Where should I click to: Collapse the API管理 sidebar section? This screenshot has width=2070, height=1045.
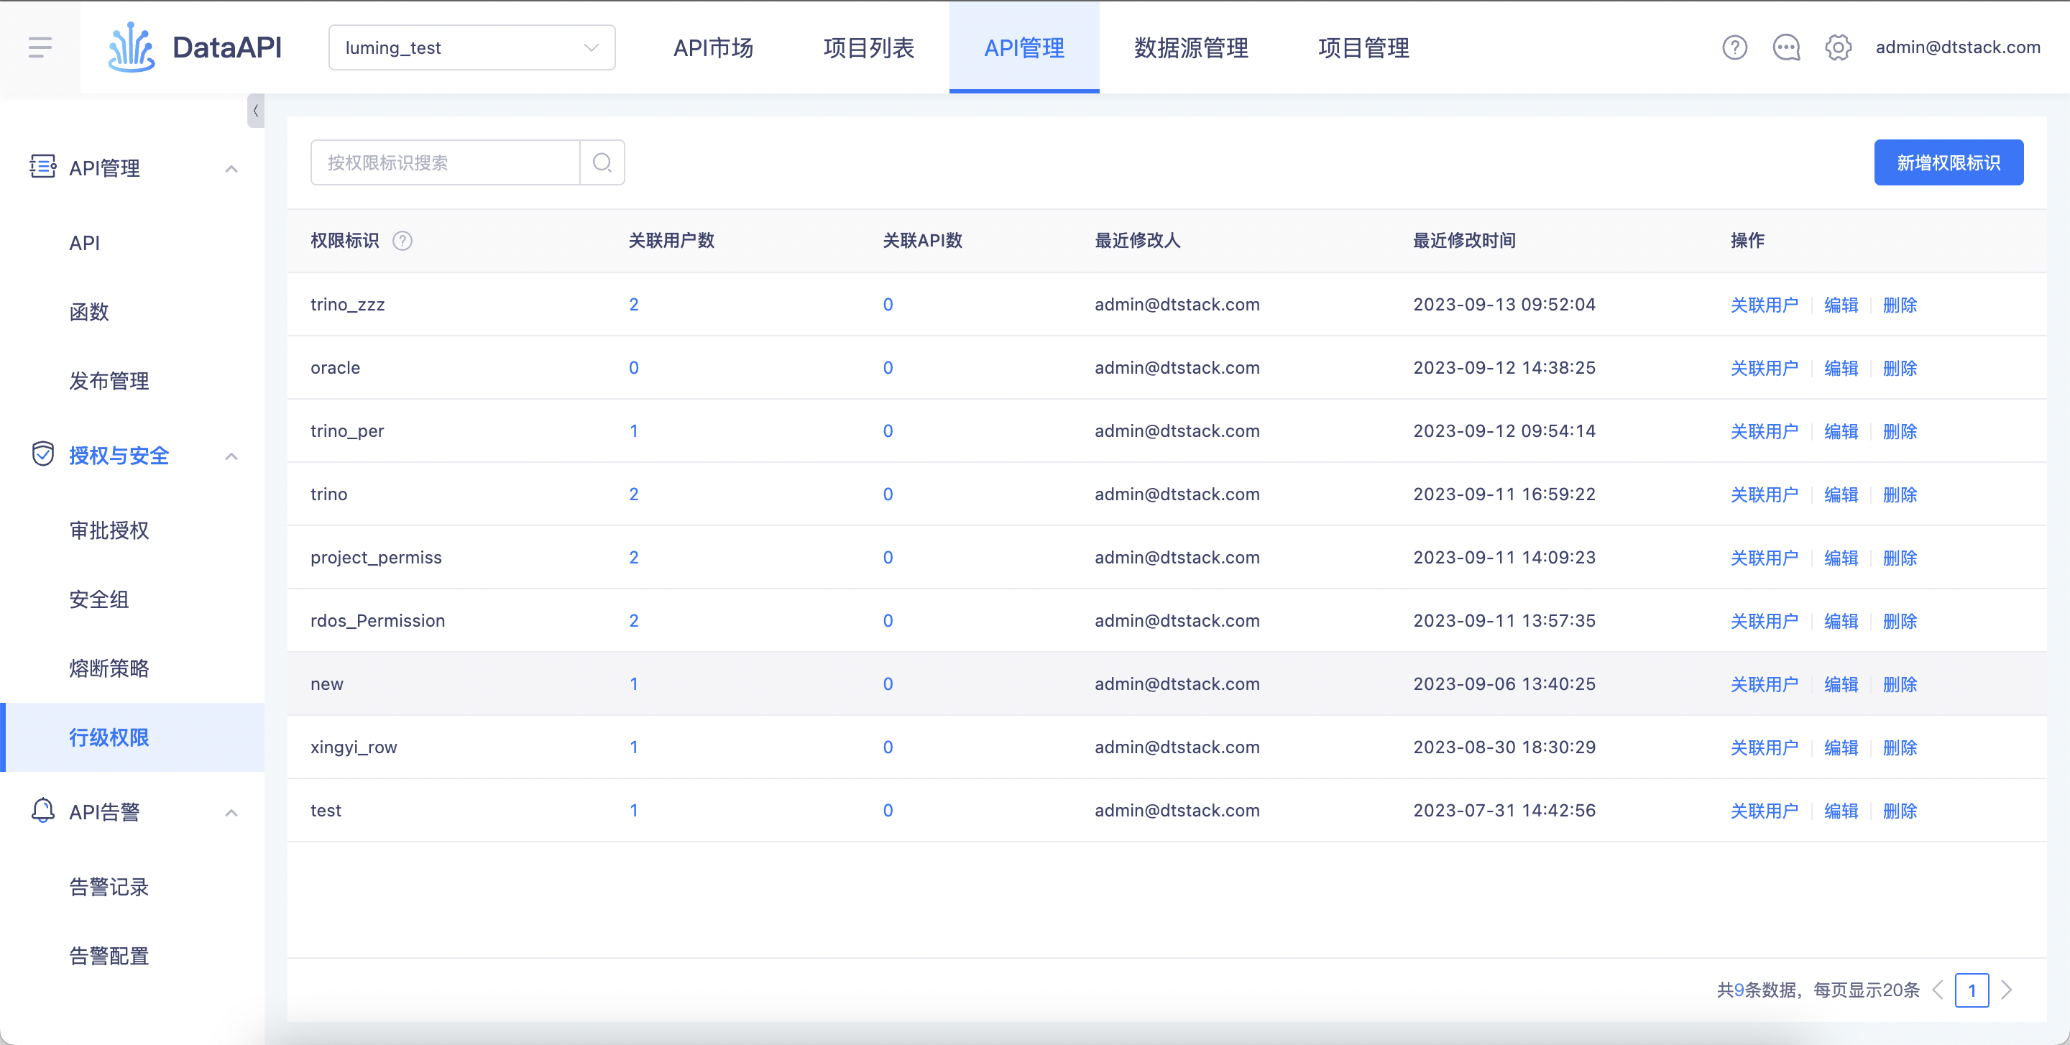pos(231,169)
